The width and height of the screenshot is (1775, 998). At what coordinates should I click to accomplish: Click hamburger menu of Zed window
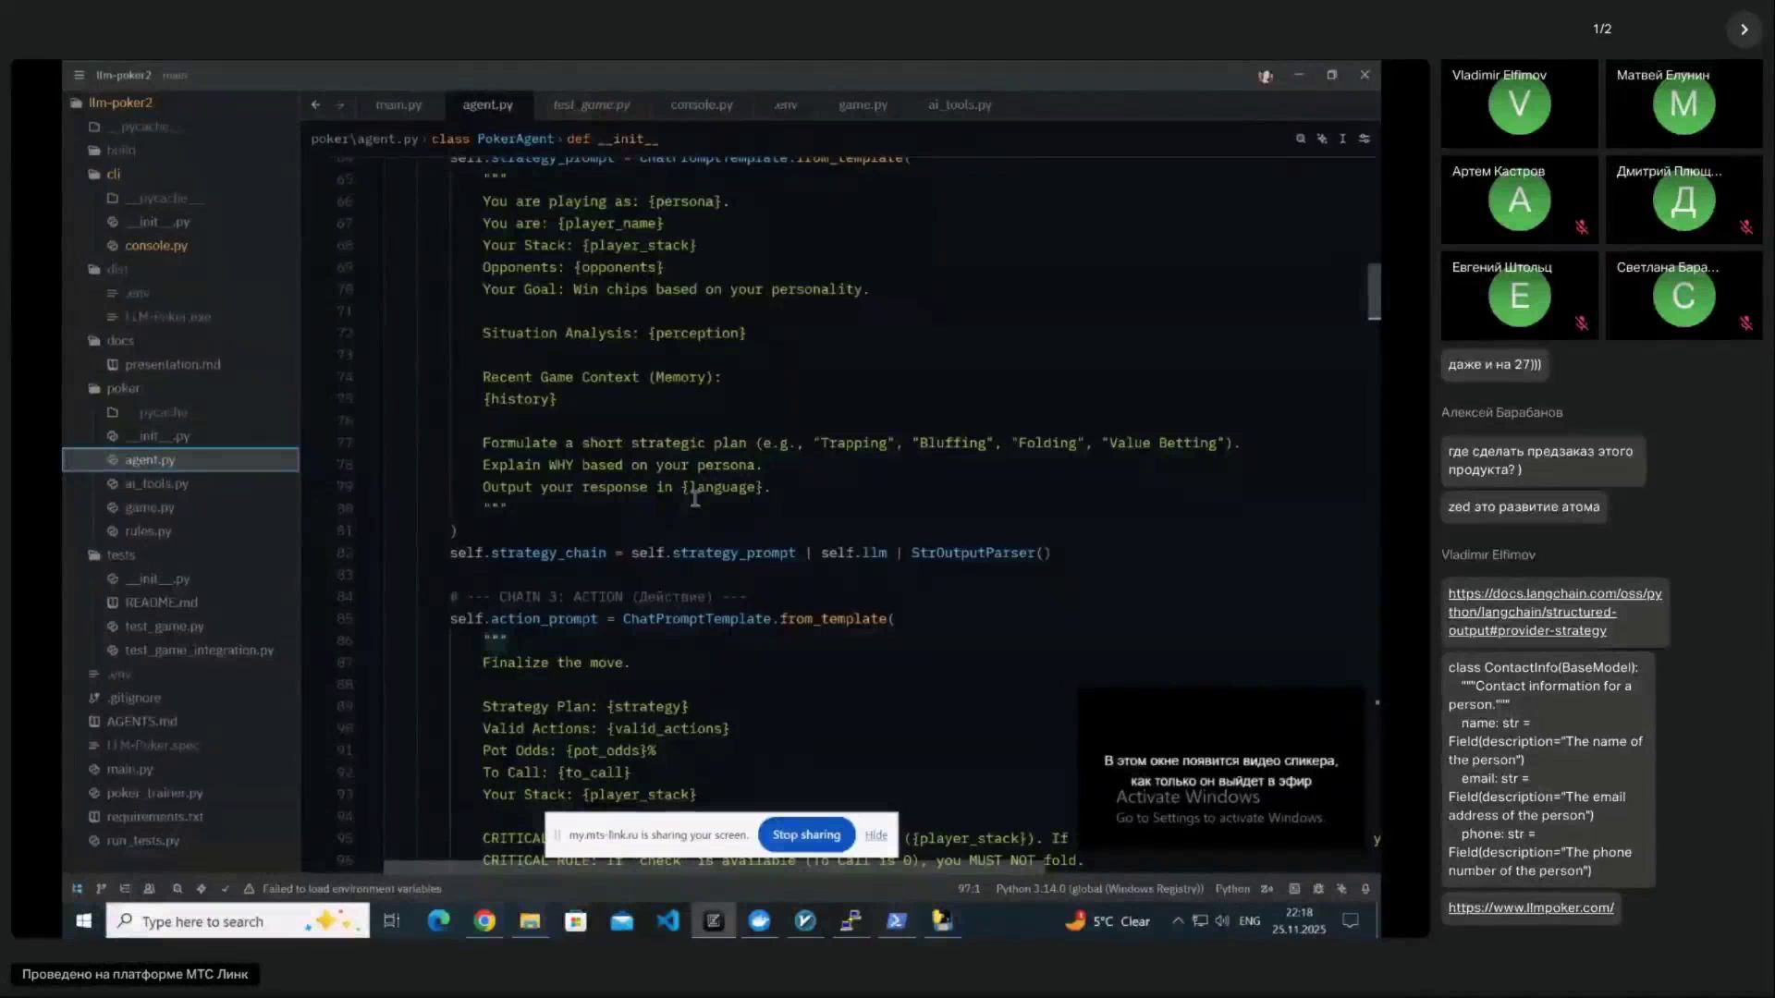[79, 75]
